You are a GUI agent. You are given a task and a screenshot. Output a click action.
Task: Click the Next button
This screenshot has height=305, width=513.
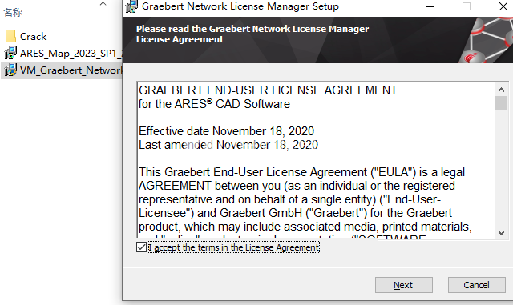click(x=404, y=285)
